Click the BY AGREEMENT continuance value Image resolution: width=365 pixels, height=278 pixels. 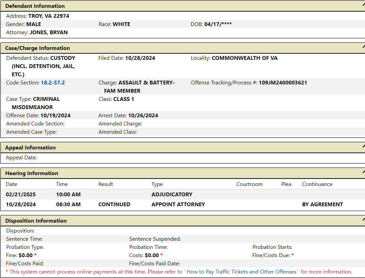coord(322,204)
